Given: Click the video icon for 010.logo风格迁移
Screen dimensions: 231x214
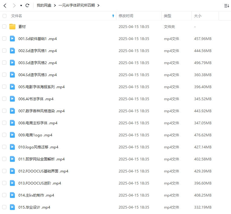Looking at the screenshot, I should [12, 147].
